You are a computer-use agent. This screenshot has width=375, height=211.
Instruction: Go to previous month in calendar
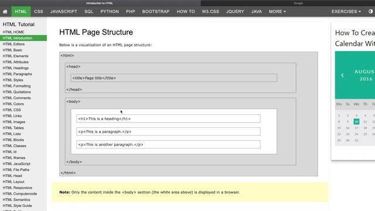342,76
